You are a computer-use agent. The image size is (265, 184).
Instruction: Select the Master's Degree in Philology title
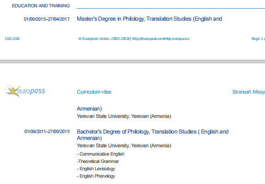150,19
